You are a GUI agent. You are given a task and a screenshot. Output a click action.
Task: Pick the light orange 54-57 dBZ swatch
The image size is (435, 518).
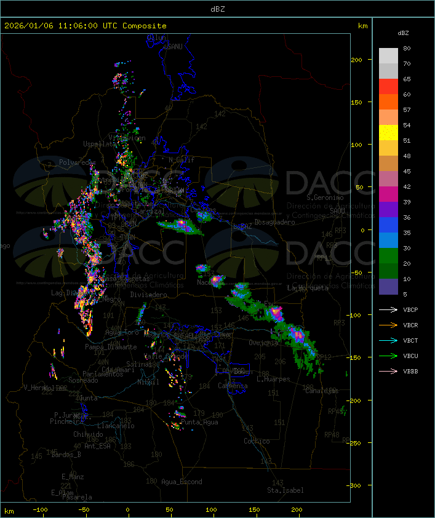[388, 118]
